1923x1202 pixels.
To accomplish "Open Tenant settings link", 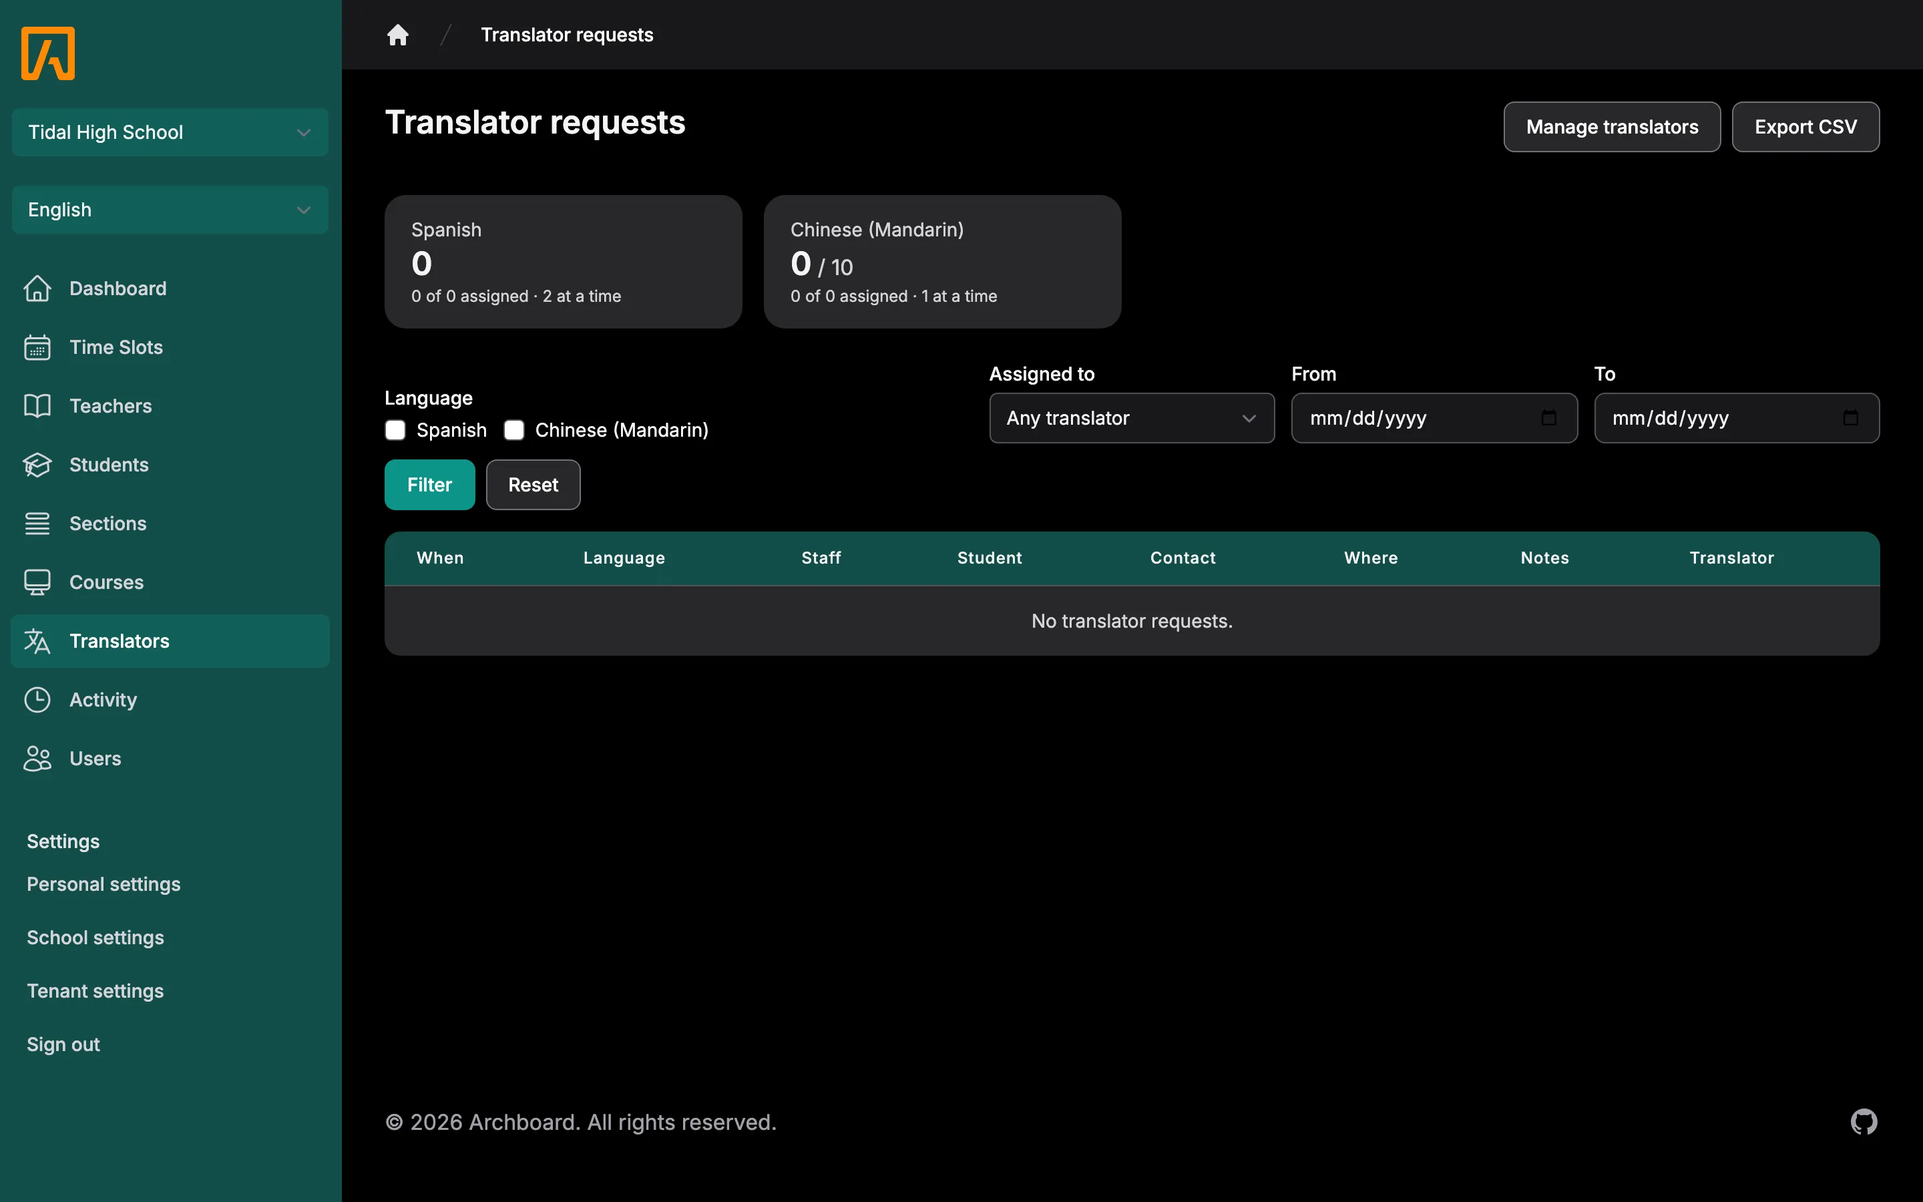I will click(95, 992).
